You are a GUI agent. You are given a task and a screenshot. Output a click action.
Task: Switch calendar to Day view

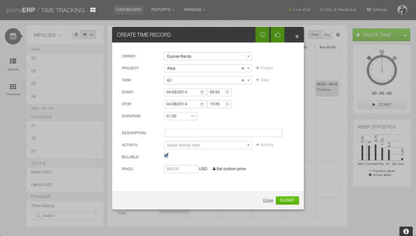pos(327,35)
